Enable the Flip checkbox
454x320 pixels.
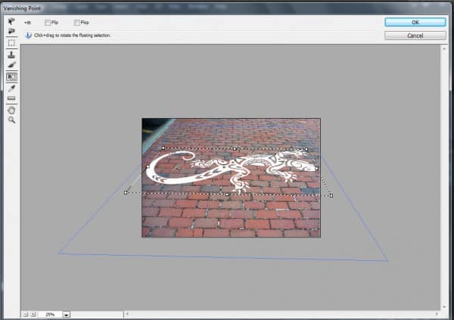pos(48,23)
